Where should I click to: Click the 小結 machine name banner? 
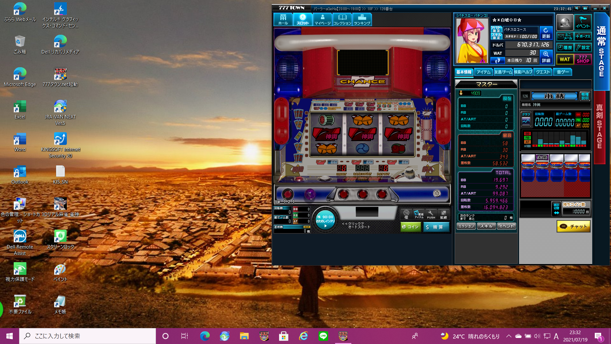coord(554,96)
